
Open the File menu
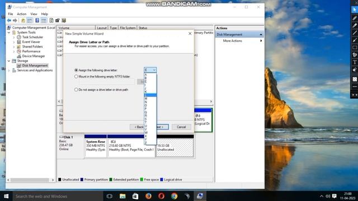click(x=11, y=14)
